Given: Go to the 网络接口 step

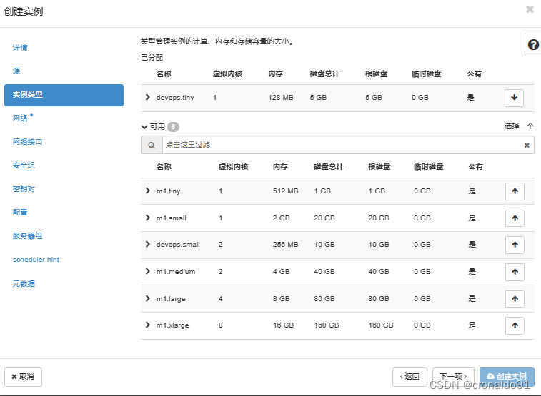Looking at the screenshot, I should [28, 141].
